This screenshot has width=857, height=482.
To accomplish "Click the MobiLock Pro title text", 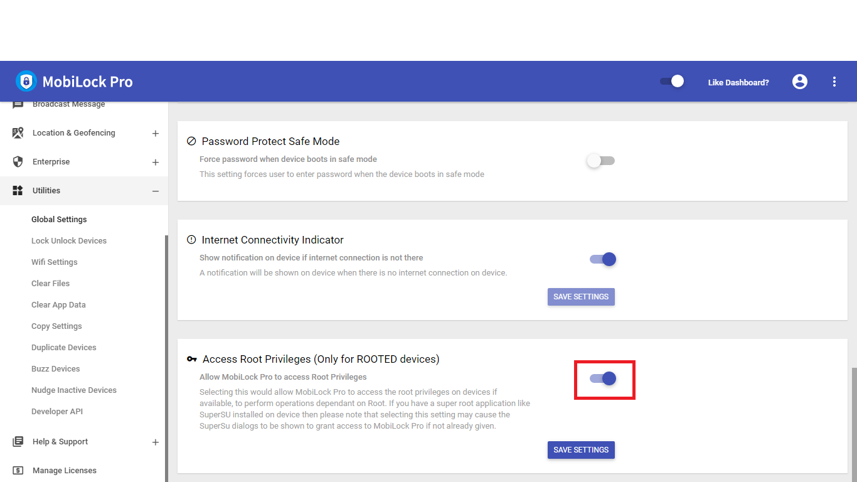I will point(88,82).
